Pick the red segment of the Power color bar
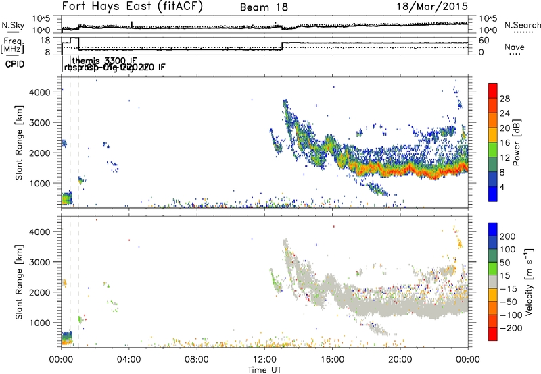 coord(493,90)
